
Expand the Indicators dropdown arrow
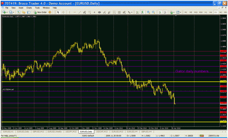[x=174, y=12]
